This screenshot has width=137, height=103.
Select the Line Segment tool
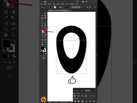(x=45, y=20)
